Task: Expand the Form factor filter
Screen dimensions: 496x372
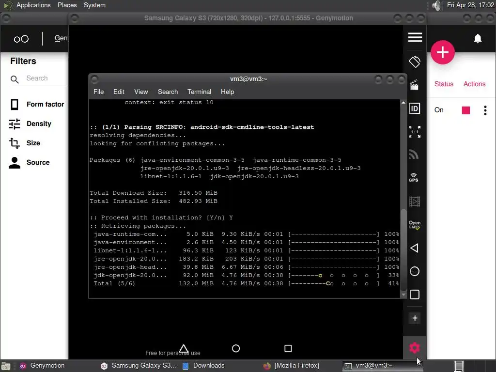Action: pos(37,105)
